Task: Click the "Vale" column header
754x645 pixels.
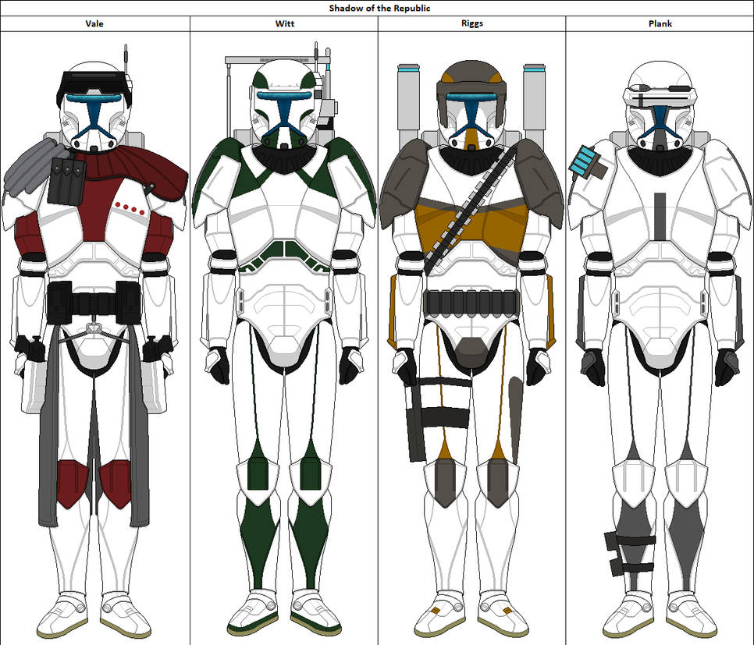Action: pyautogui.click(x=94, y=23)
